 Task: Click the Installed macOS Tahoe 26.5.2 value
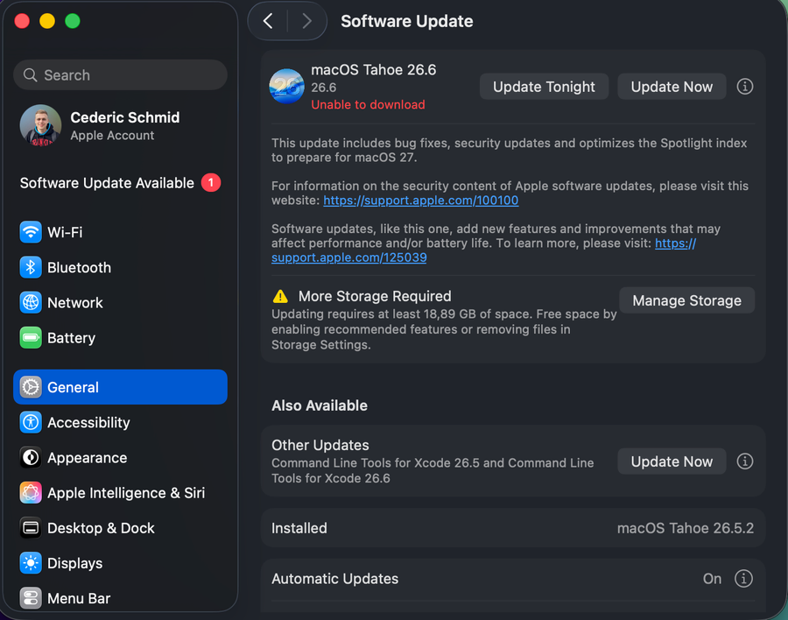(x=686, y=528)
